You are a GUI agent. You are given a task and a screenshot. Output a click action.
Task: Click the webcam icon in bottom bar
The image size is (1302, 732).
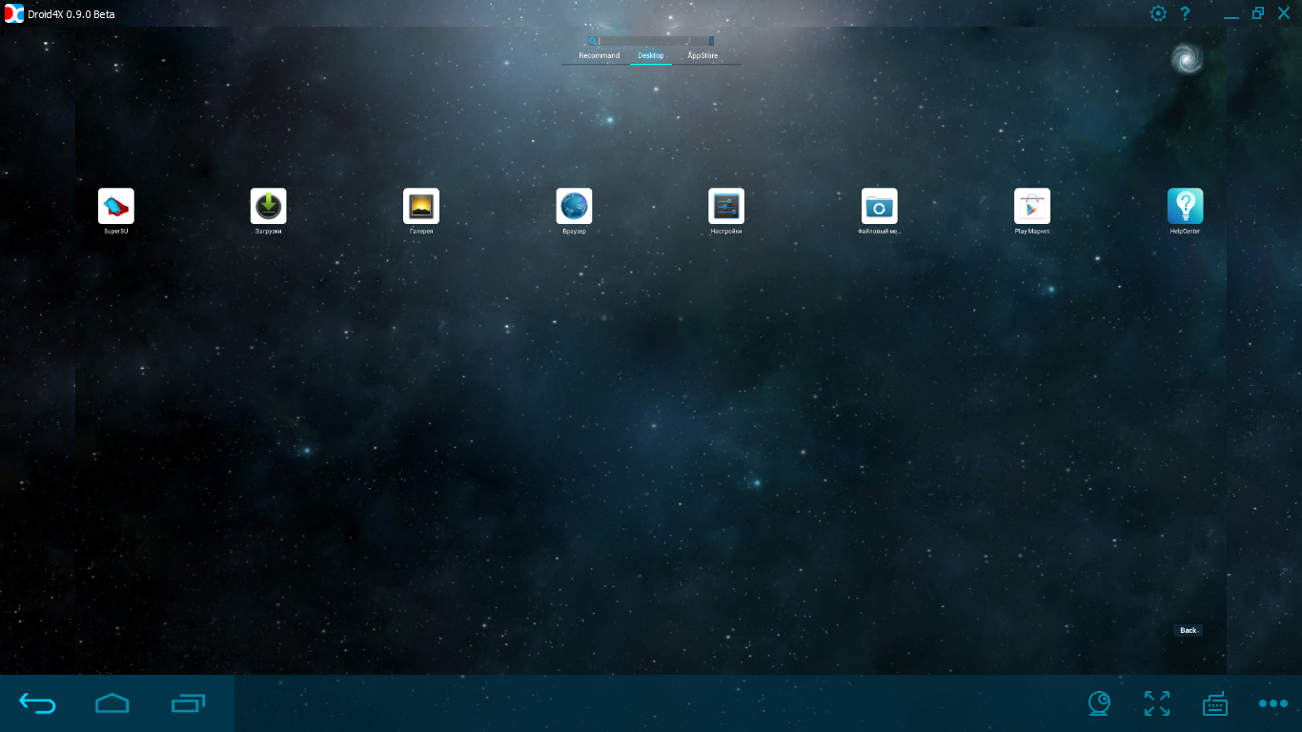pyautogui.click(x=1099, y=703)
